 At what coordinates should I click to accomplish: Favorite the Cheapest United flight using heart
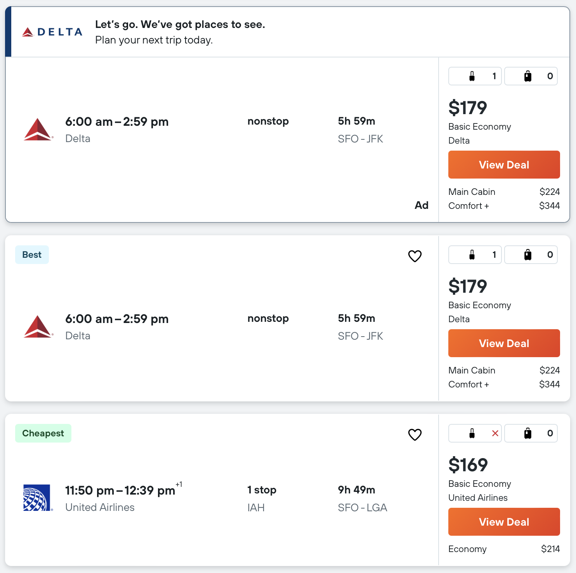(x=415, y=434)
